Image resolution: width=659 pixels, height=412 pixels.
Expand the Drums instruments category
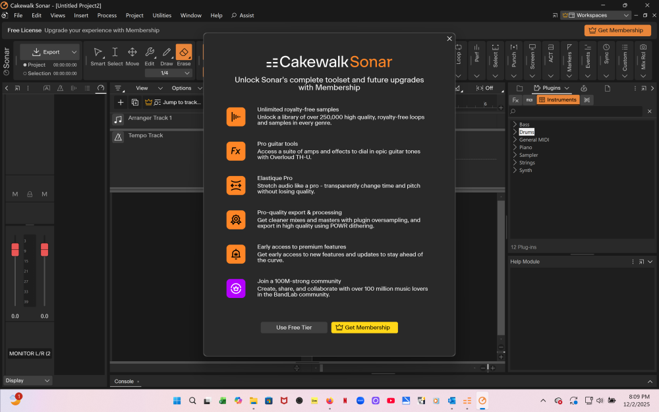pos(515,132)
